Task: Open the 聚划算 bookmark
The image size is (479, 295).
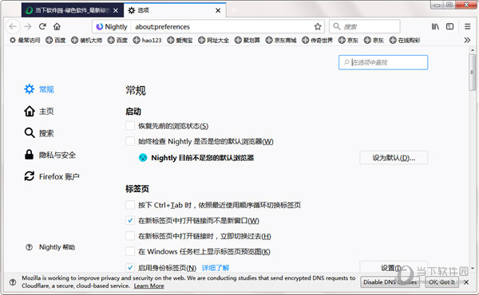Action: click(247, 40)
